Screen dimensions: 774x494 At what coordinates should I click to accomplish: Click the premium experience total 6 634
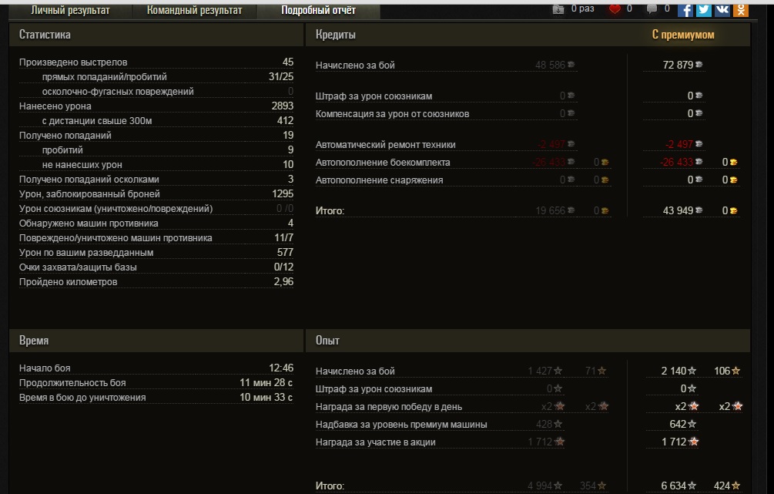click(674, 486)
